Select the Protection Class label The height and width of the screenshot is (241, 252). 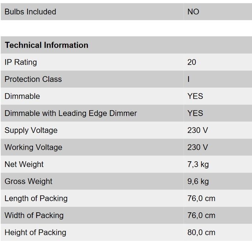click(33, 79)
